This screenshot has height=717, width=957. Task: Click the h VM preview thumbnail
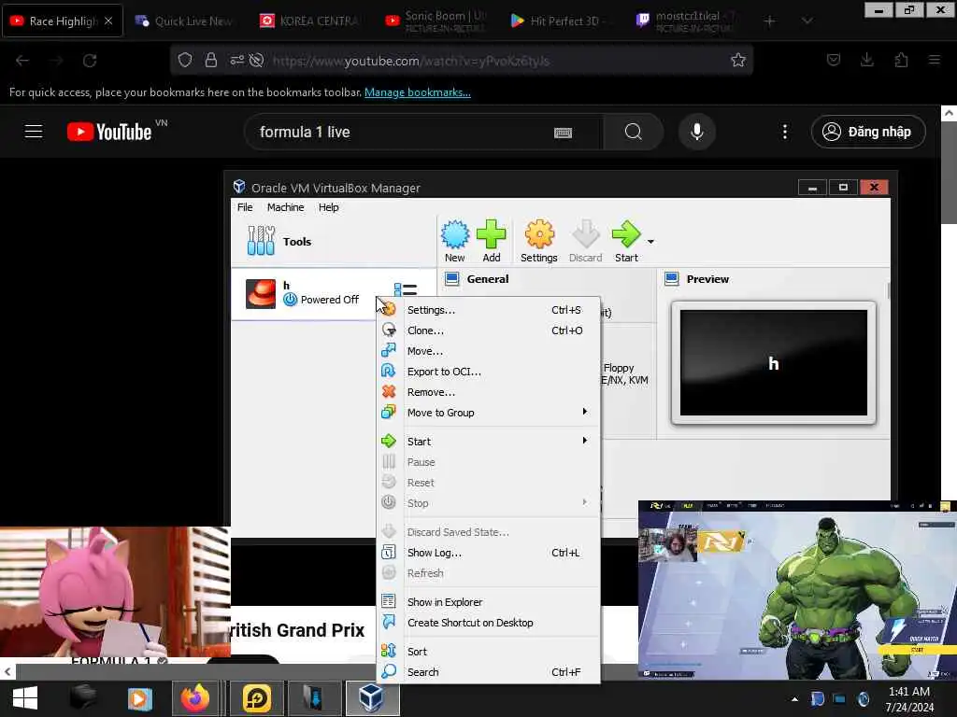[773, 363]
